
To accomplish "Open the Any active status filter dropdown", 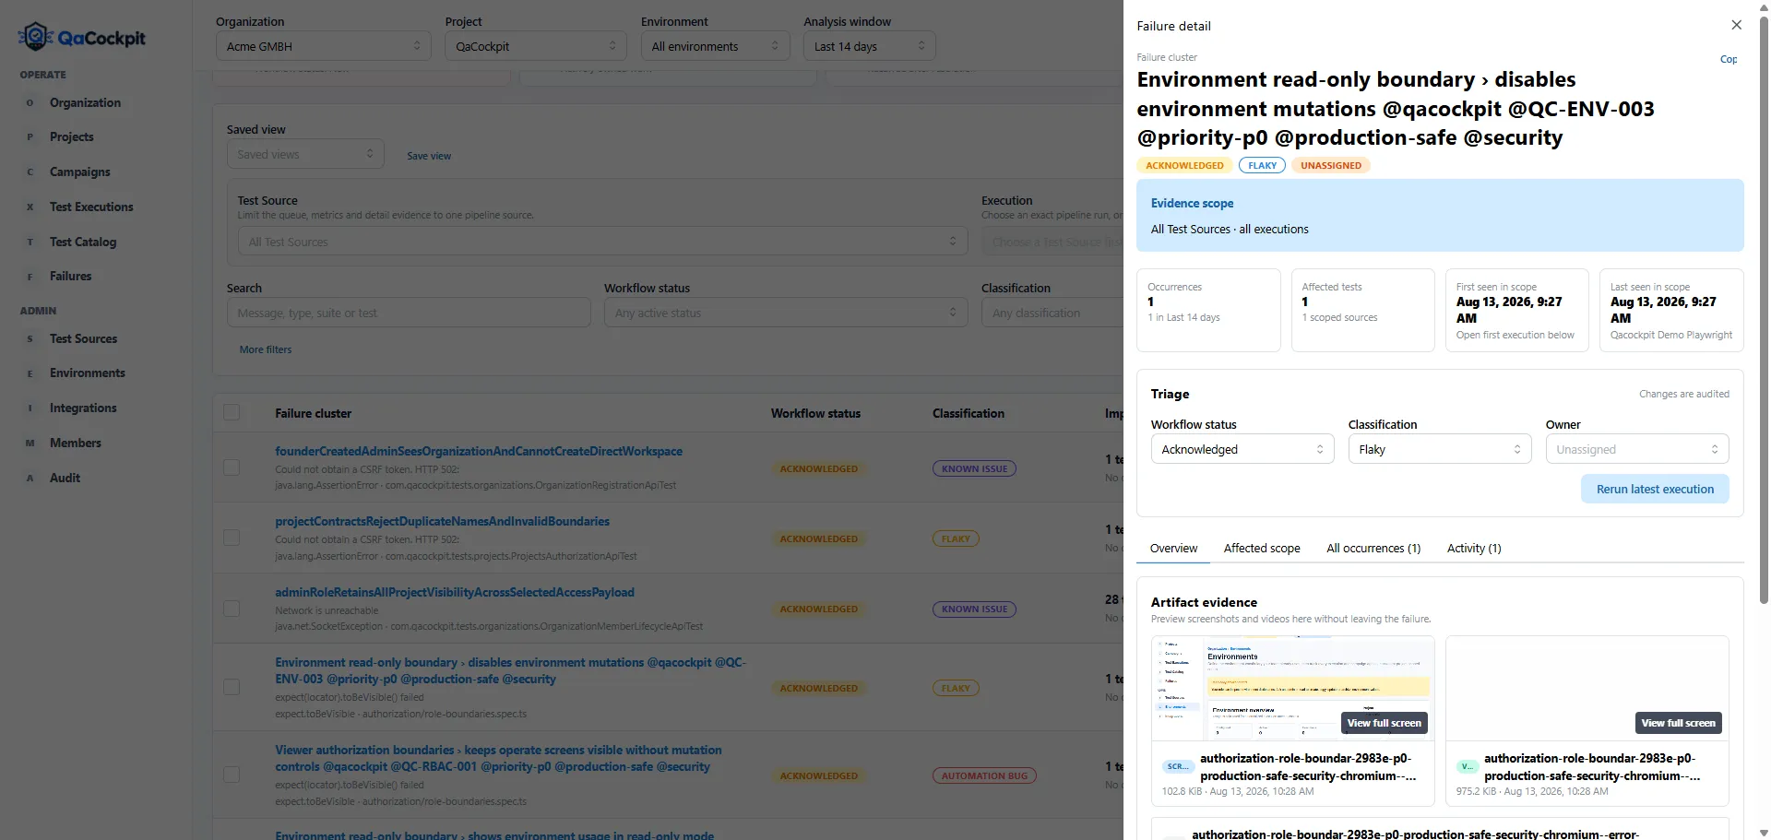I will 786,313.
